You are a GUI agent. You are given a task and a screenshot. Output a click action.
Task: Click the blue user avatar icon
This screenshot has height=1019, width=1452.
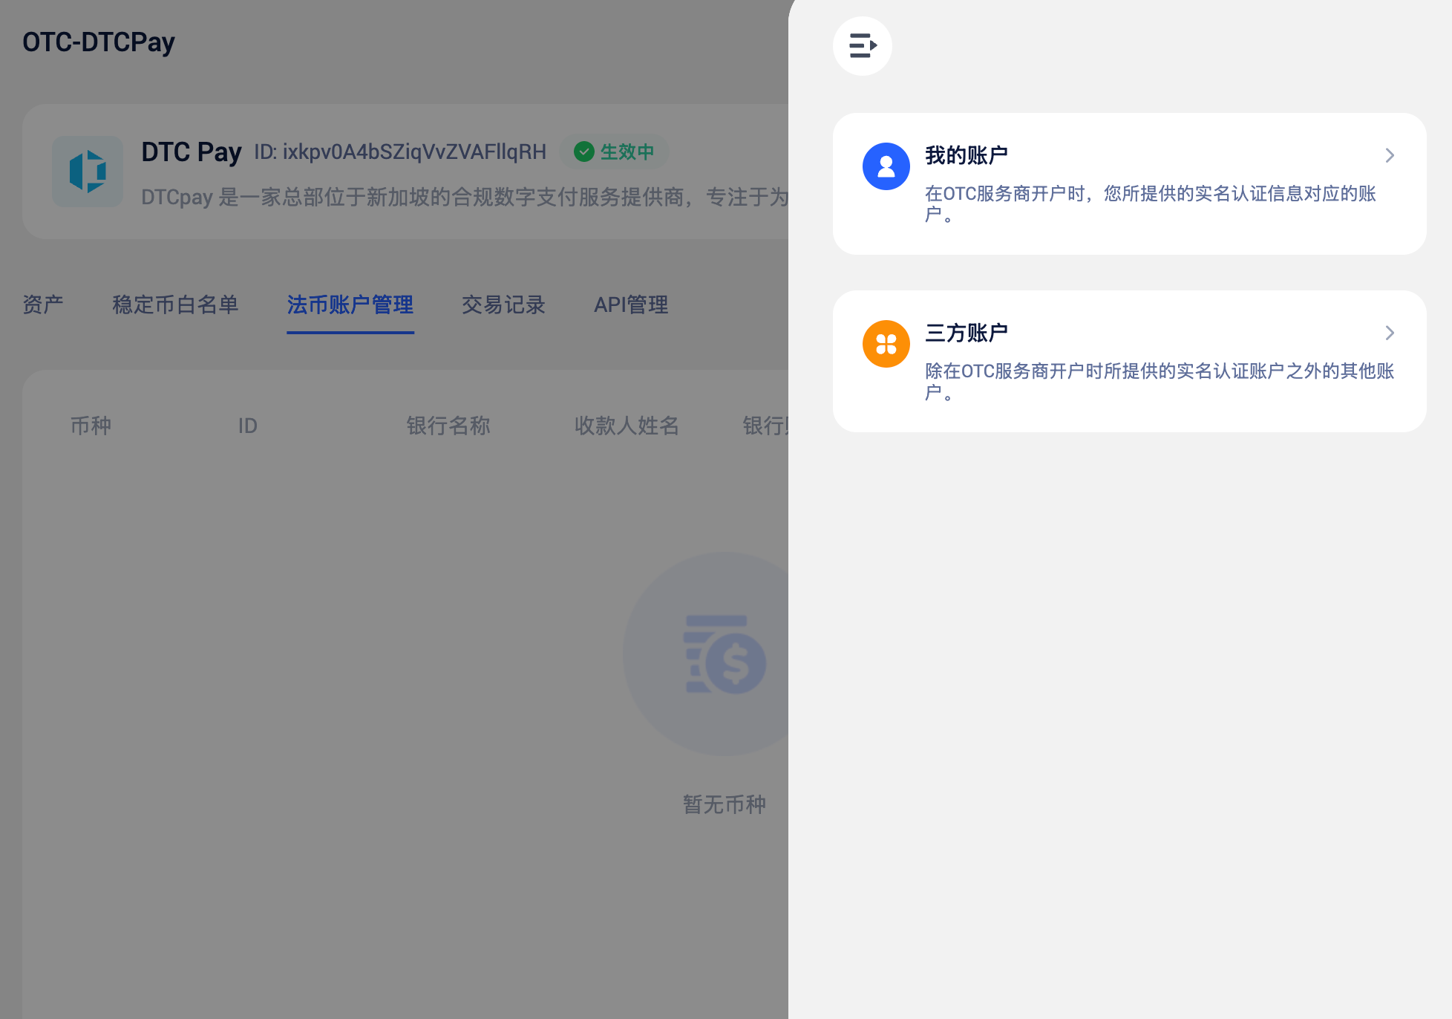(886, 166)
